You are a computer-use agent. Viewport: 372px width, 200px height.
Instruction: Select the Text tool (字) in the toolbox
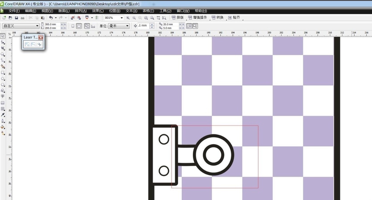pyautogui.click(x=3, y=96)
